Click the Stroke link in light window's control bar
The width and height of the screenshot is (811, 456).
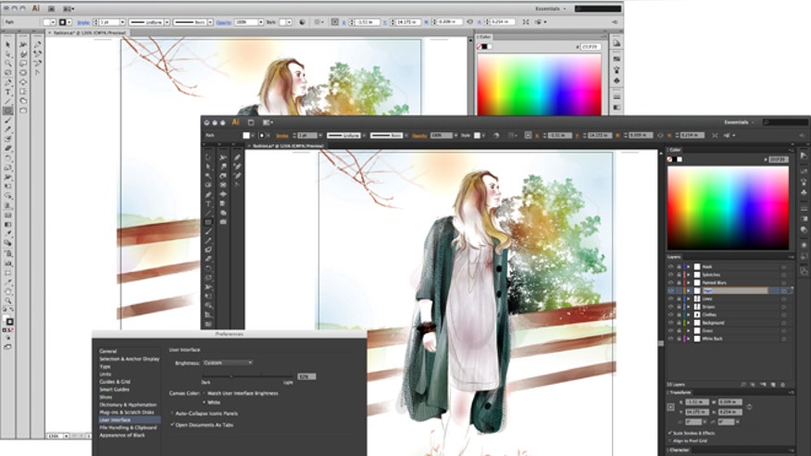82,22
